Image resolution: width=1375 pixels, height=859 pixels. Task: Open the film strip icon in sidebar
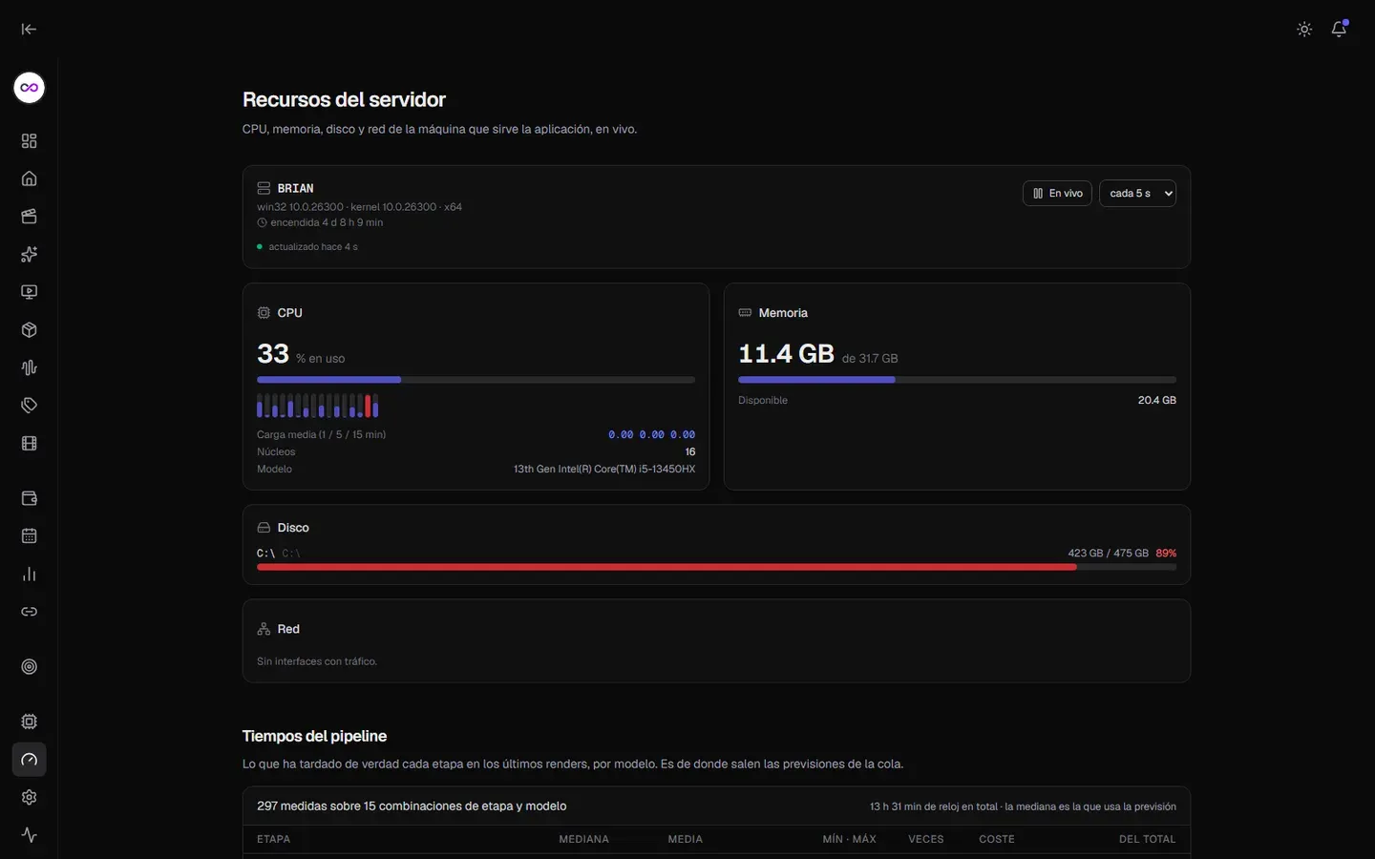(x=30, y=444)
